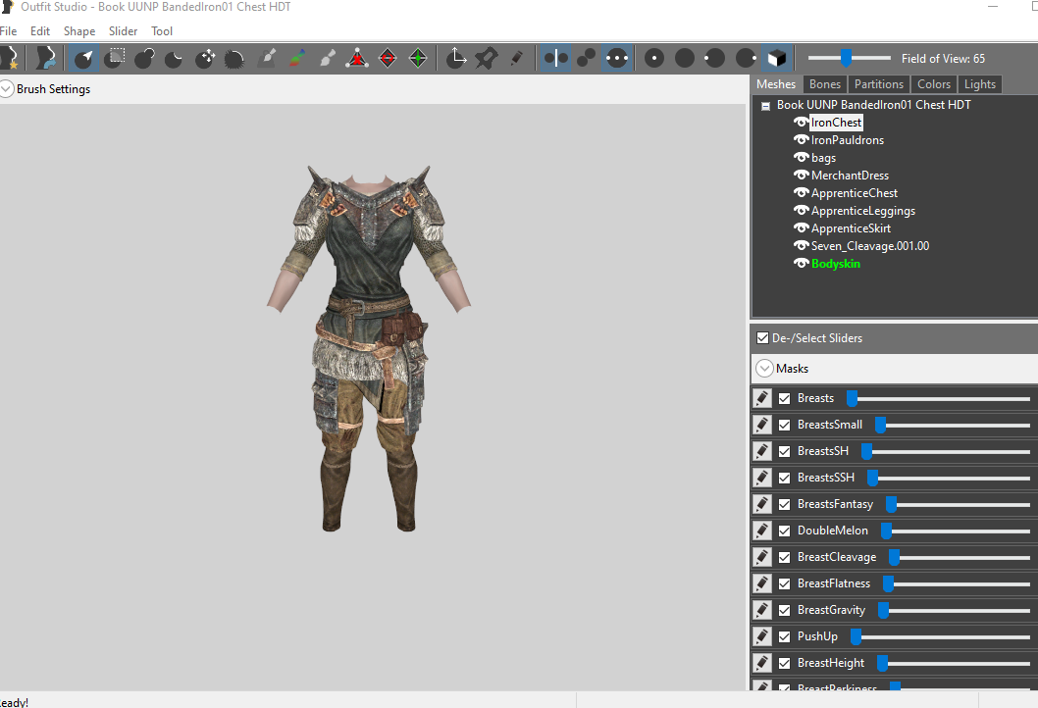
Task: Select the Smooth brush tool
Action: 234,58
